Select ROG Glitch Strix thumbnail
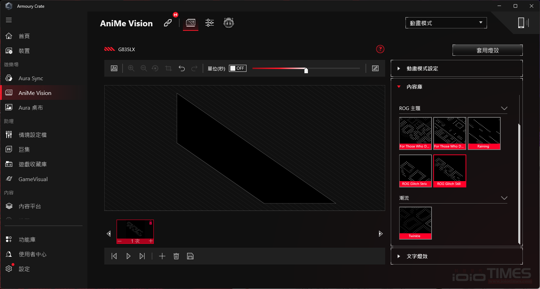540x289 pixels. point(415,171)
